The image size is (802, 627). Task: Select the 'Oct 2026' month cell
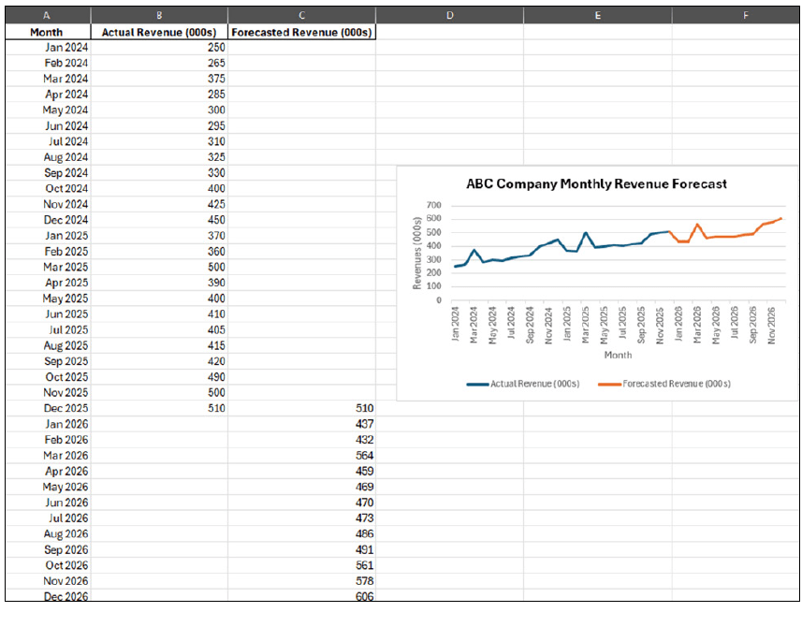click(66, 565)
